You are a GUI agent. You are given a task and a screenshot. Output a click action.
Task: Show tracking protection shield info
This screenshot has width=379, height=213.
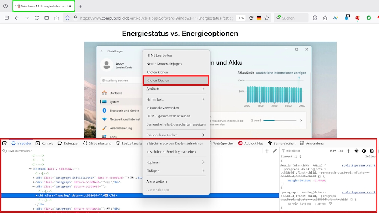coord(68,18)
